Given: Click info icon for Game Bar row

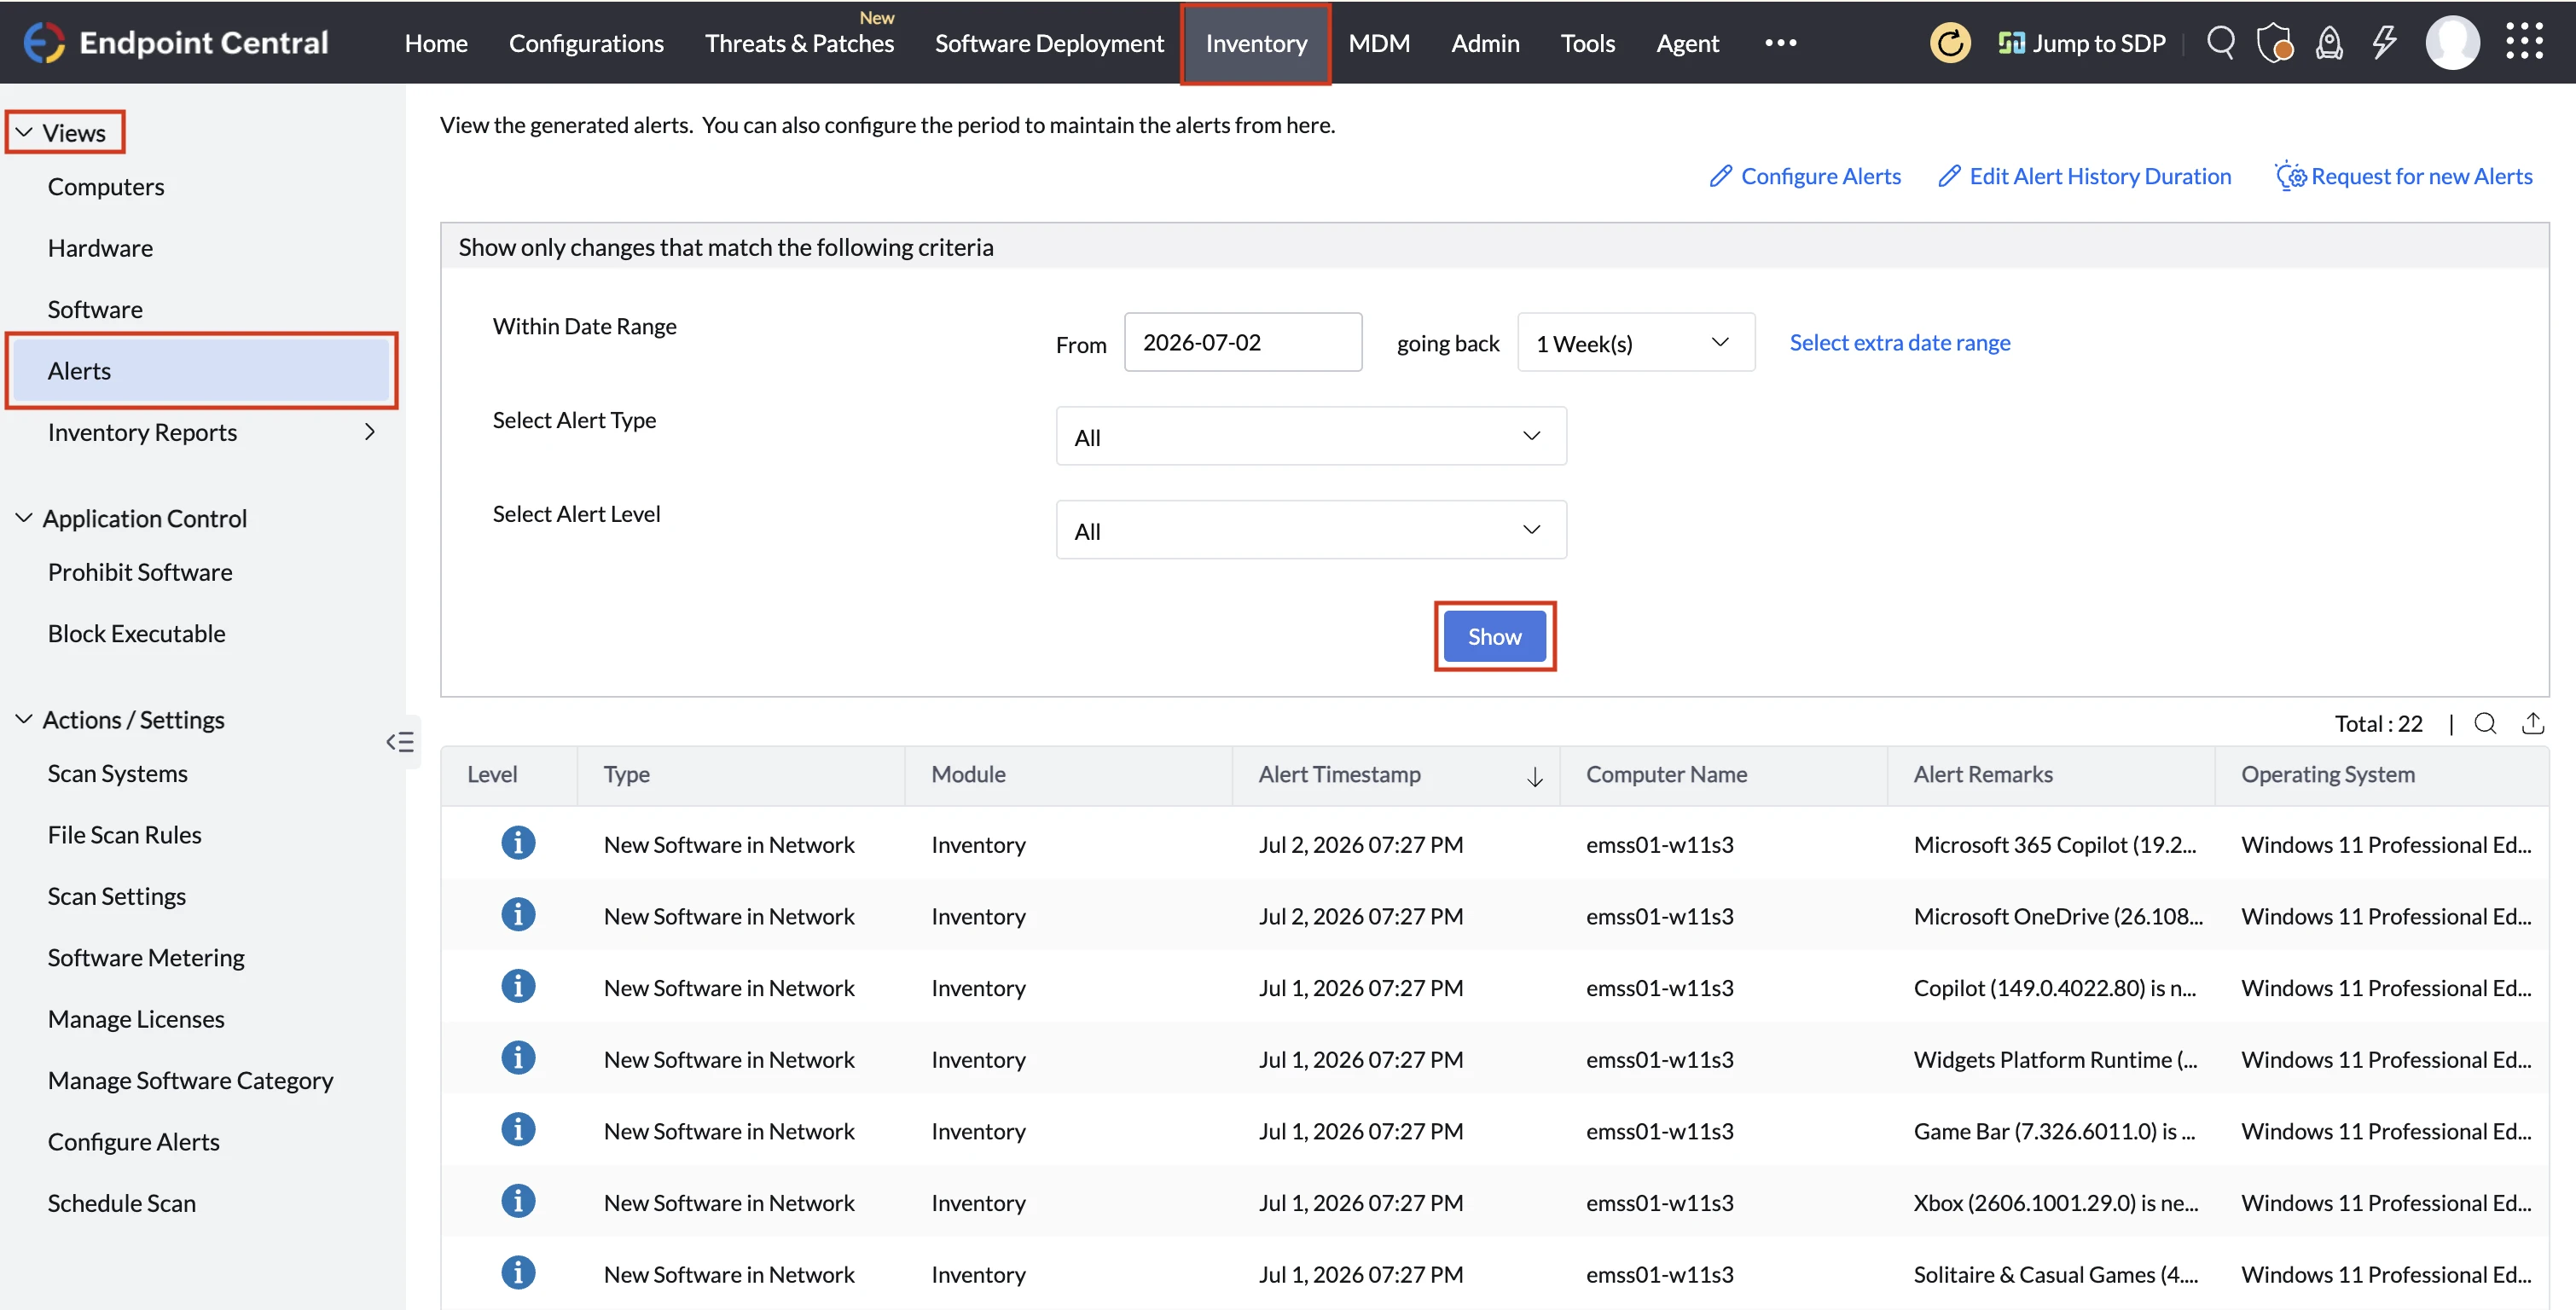Looking at the screenshot, I should 518,1130.
